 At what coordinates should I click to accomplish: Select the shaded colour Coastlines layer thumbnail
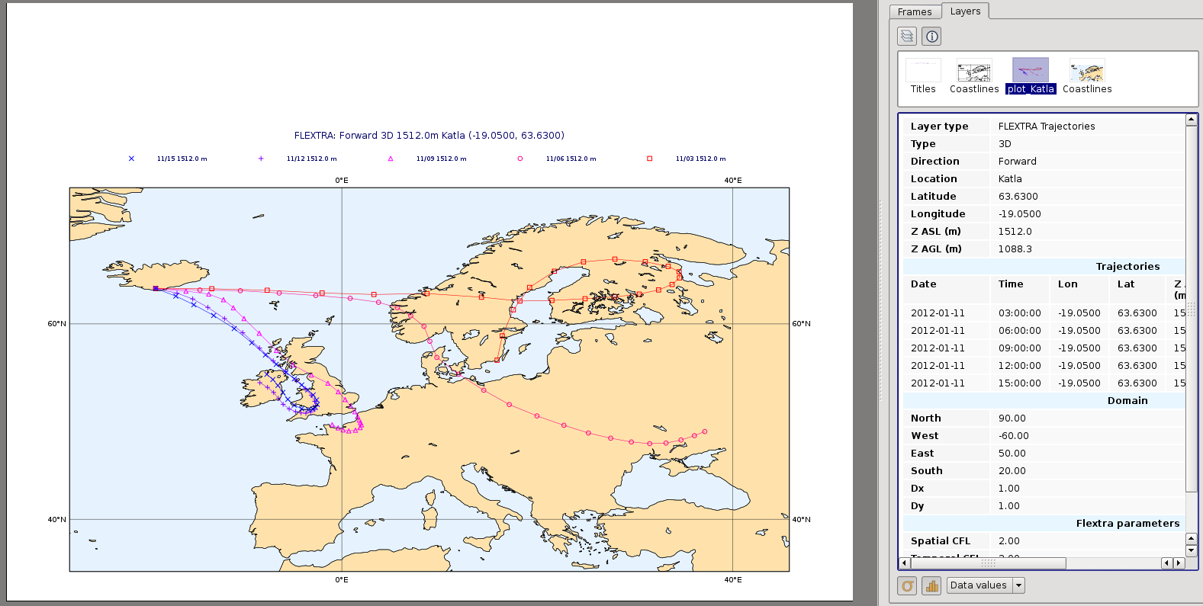point(1087,76)
